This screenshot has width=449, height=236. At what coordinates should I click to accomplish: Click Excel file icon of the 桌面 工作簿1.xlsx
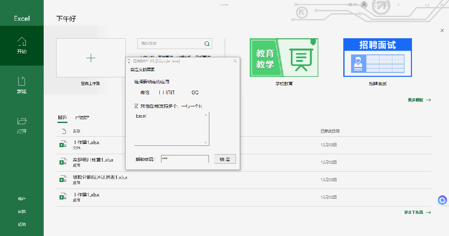click(63, 196)
